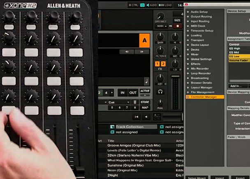Toggle the MID EQ kill button
The width and height of the screenshot is (250, 179).
pos(181,56)
